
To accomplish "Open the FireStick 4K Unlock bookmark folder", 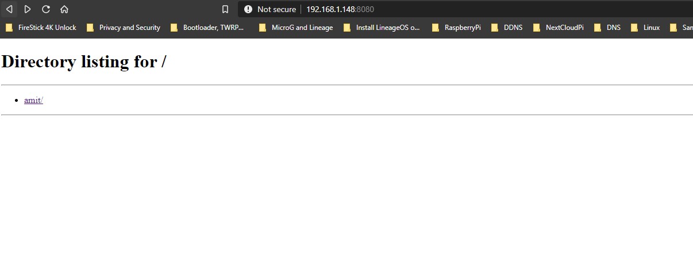I will click(x=41, y=28).
